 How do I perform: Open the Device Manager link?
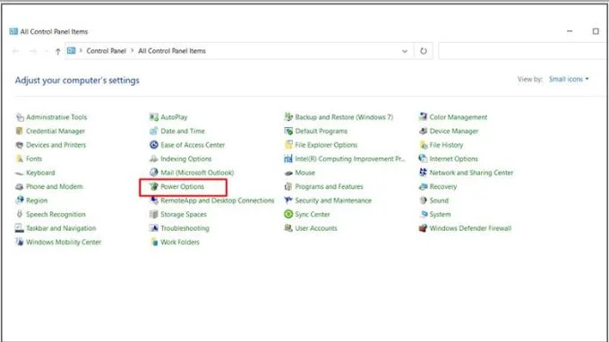(454, 132)
